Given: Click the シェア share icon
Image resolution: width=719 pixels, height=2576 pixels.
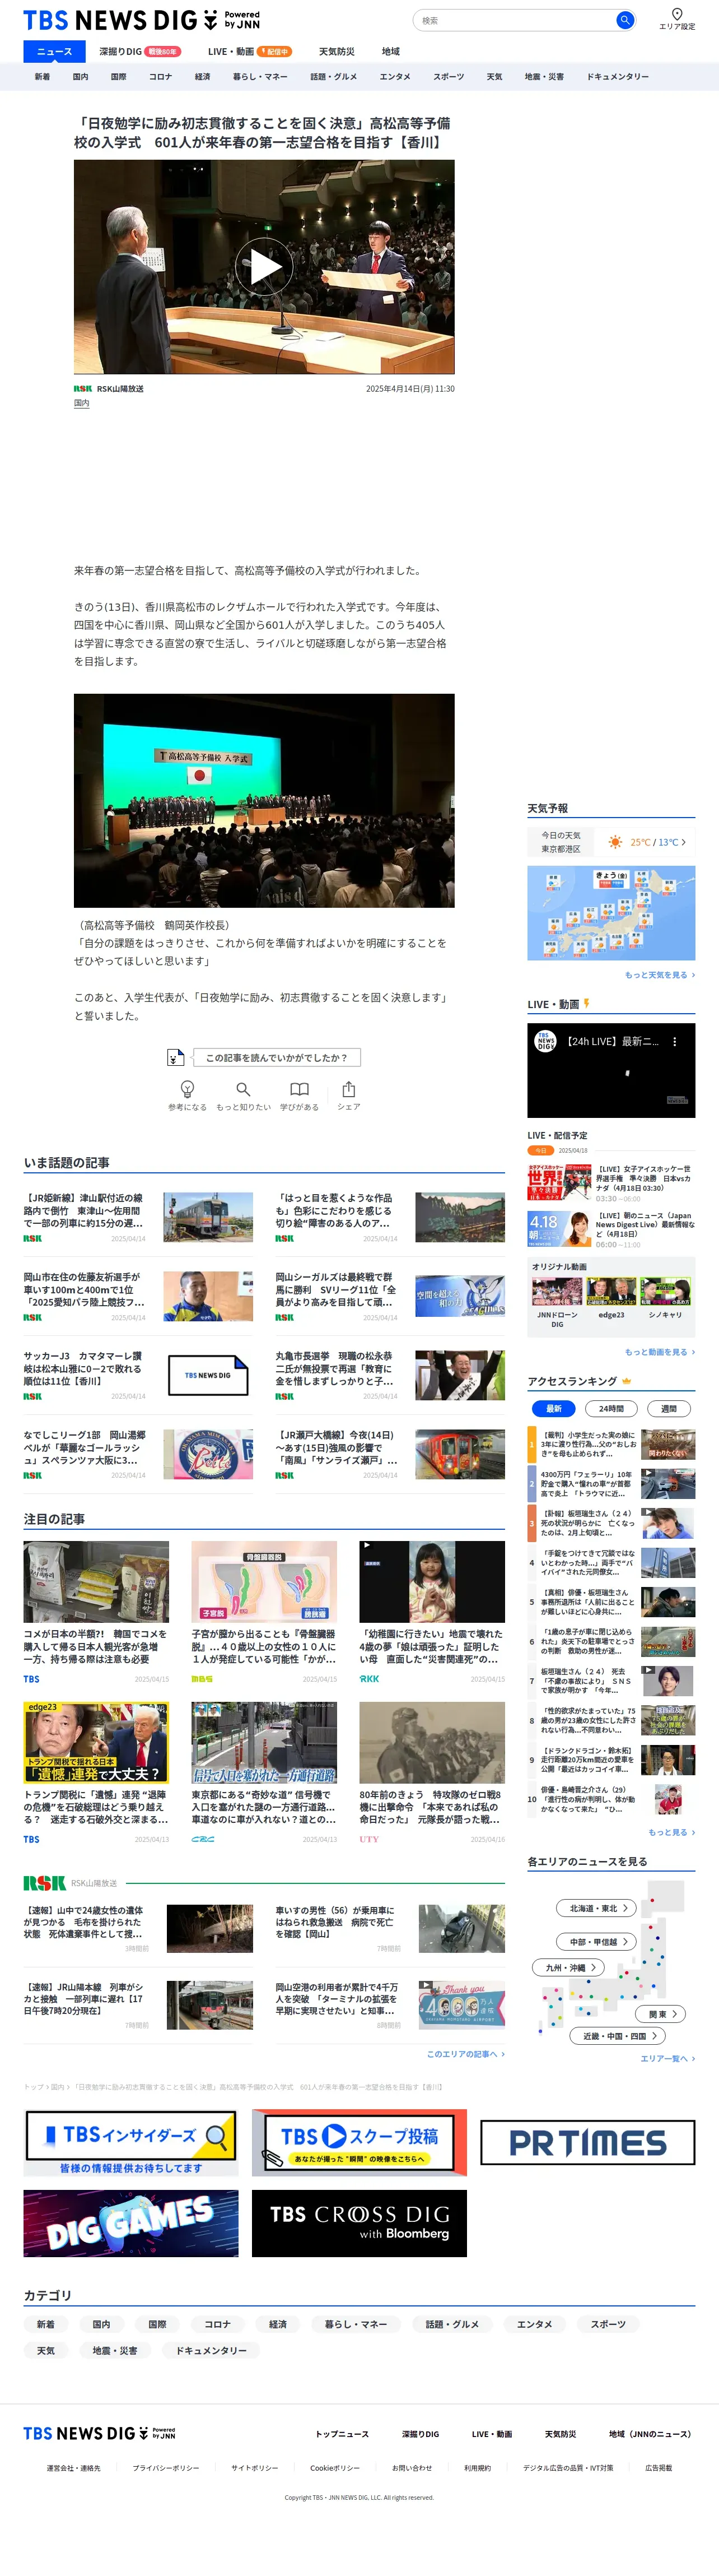Looking at the screenshot, I should coord(348,1089).
